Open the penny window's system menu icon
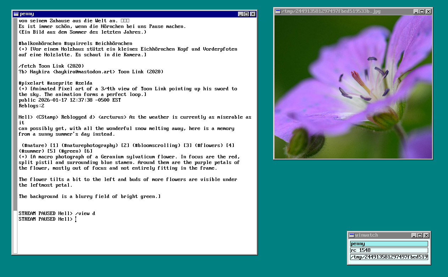 click(x=16, y=14)
